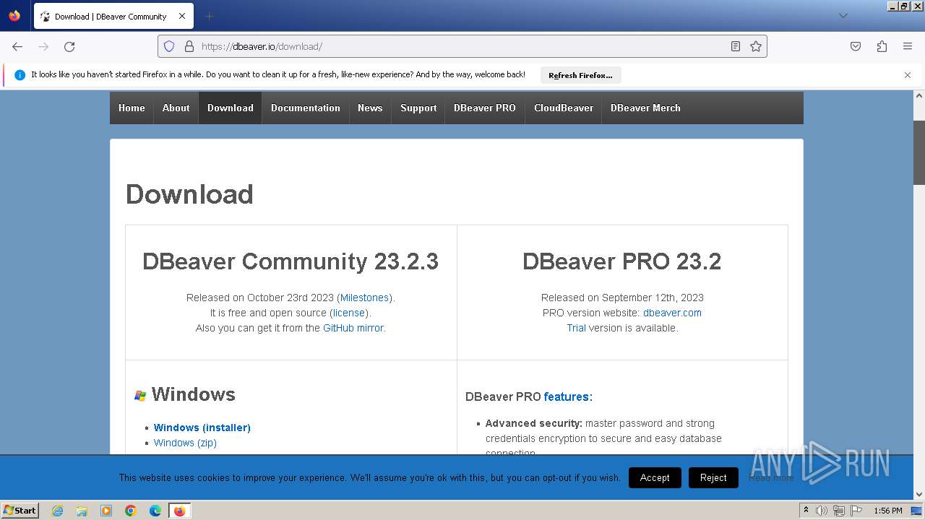The height and width of the screenshot is (520, 925).
Task: Open the license link
Action: pos(349,313)
